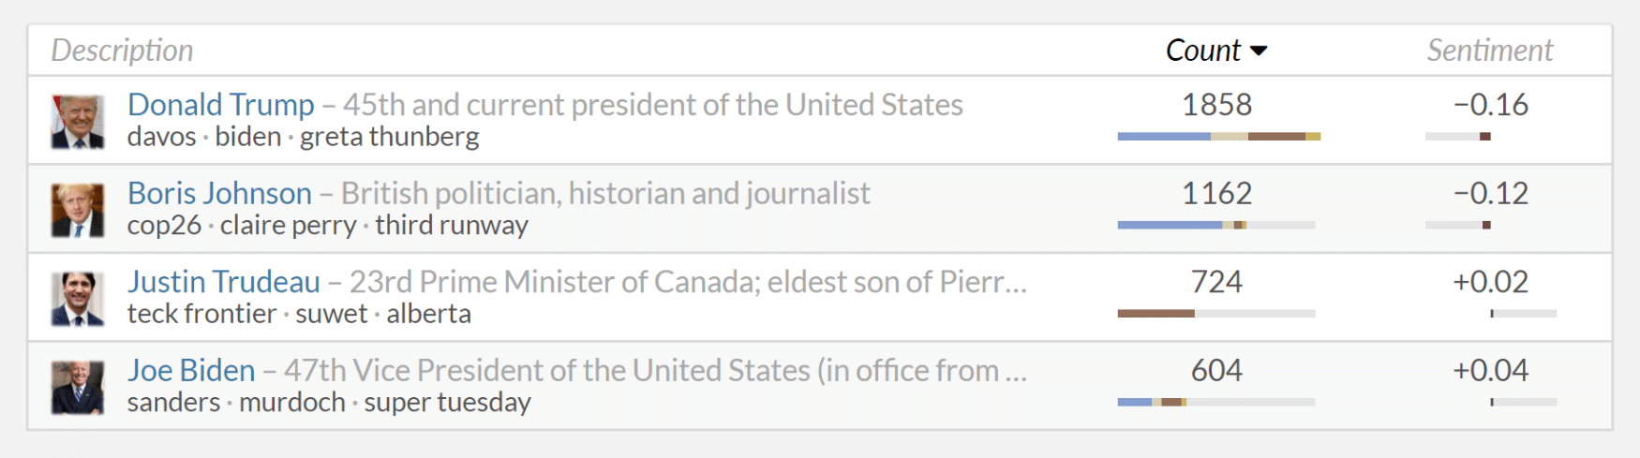The height and width of the screenshot is (458, 1640).
Task: Open Boris Johnson's portrait thumbnail
Action: (x=77, y=210)
